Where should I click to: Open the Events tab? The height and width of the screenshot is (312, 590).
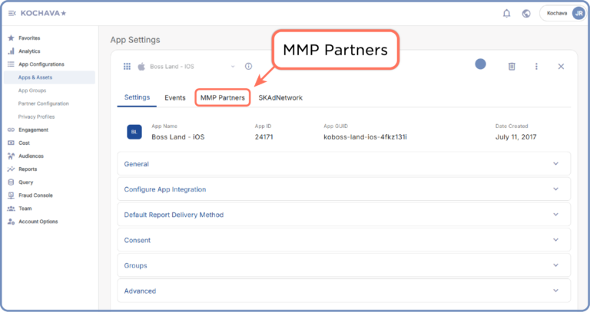(174, 98)
